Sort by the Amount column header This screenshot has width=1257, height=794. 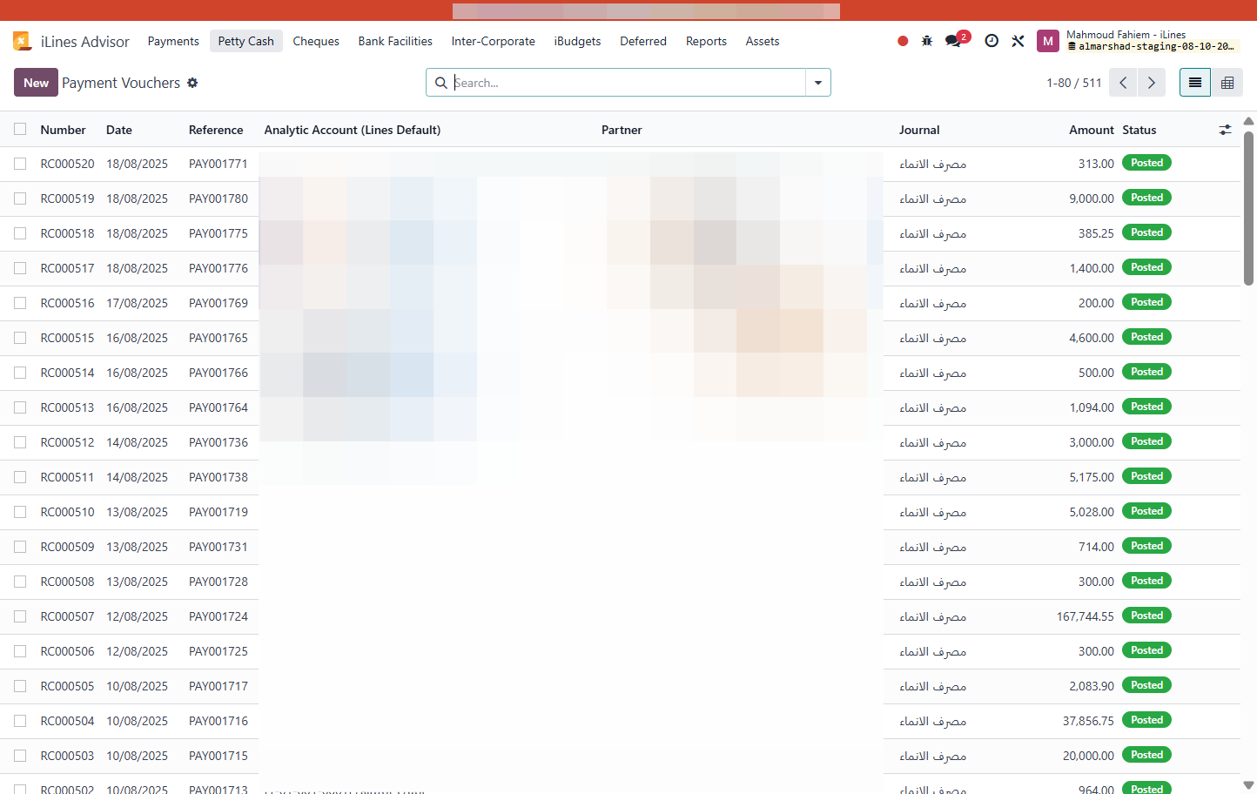[1092, 130]
